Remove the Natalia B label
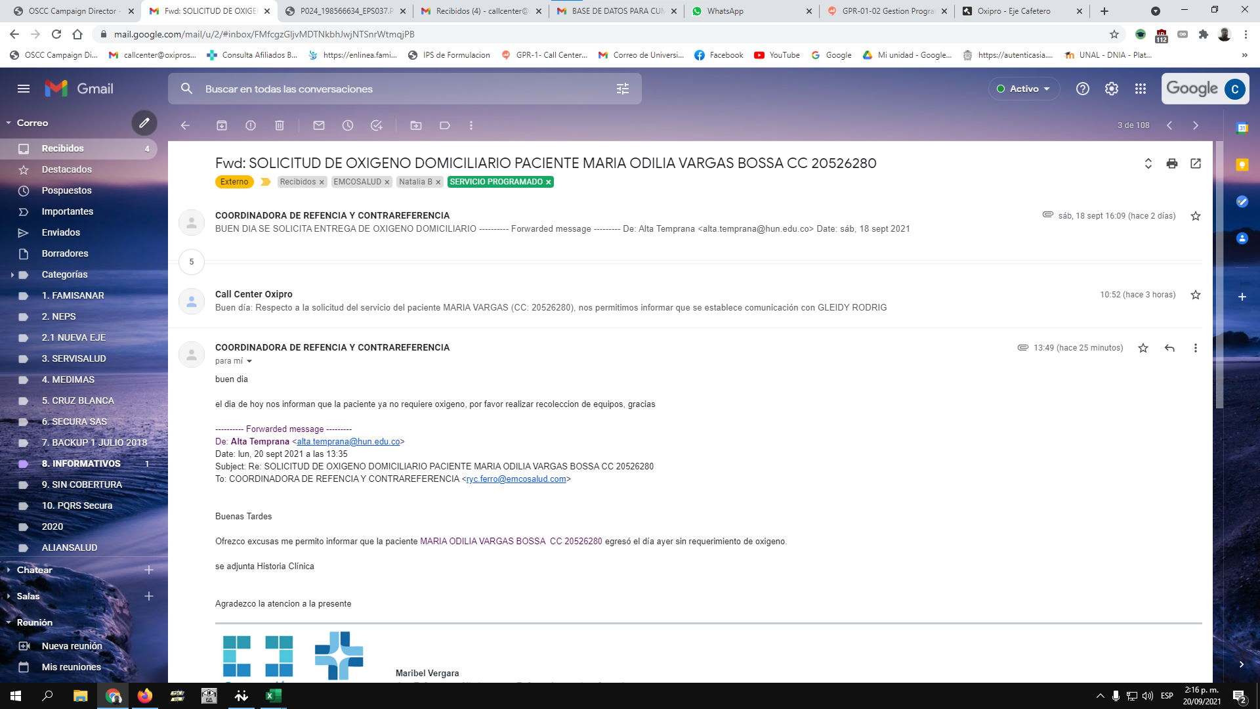Screen dimensions: 1260x709 [x=438, y=183]
